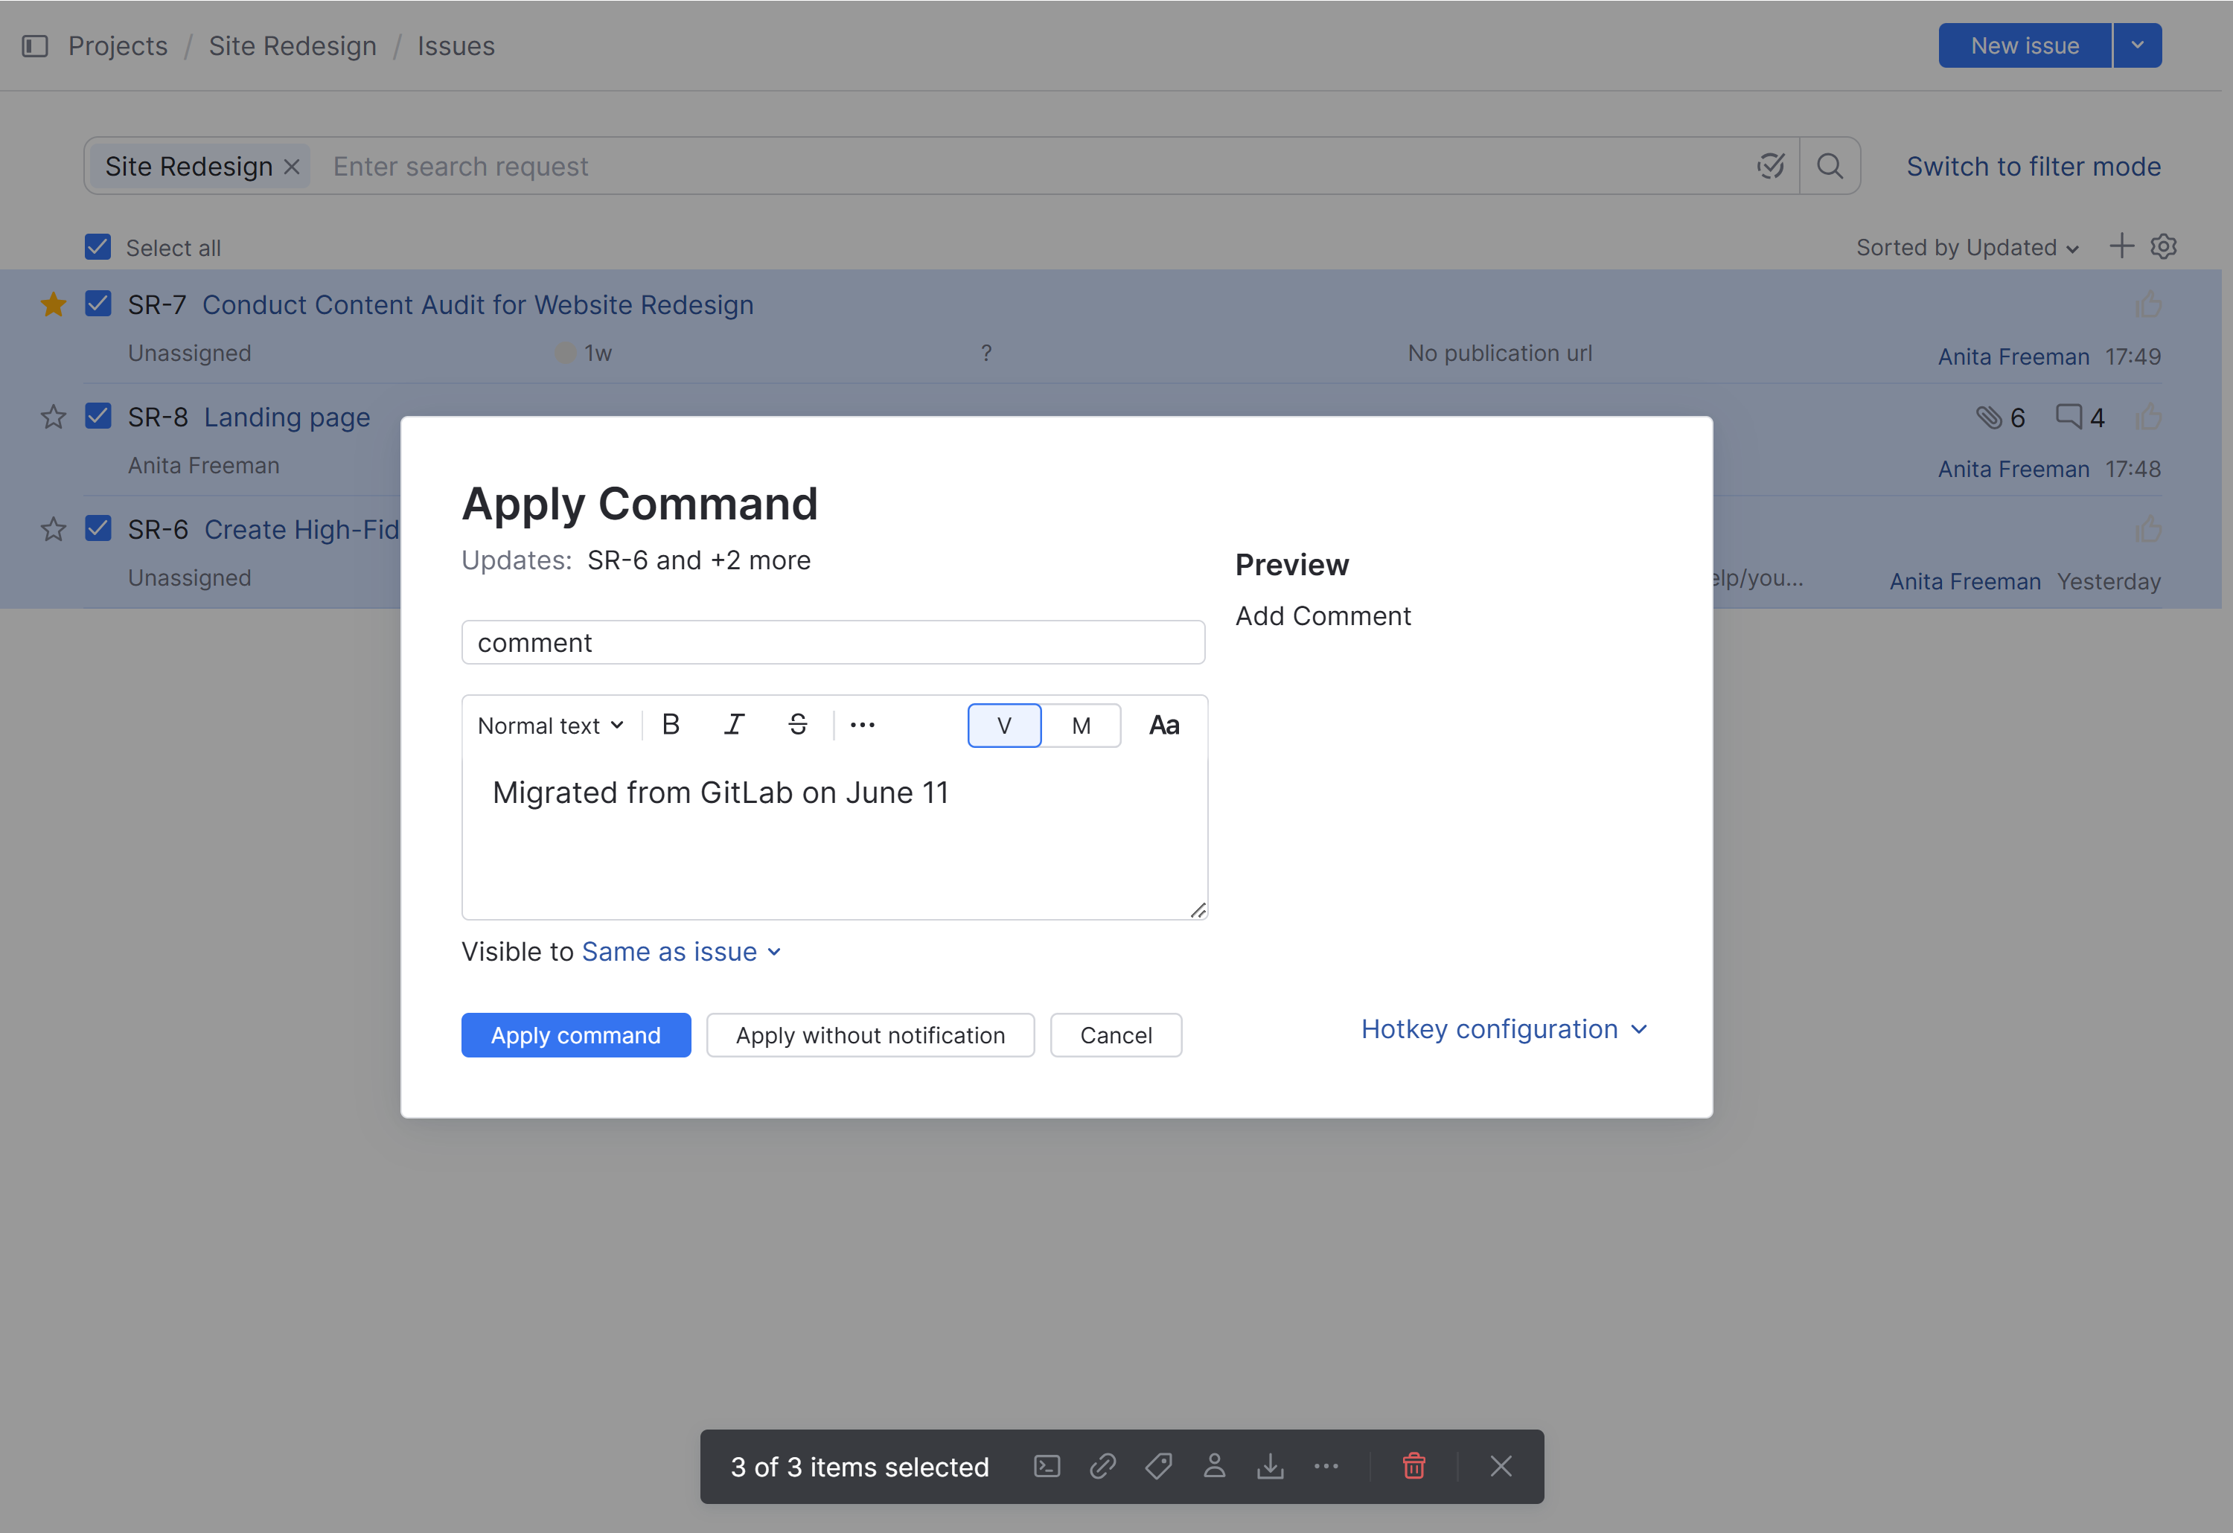Image resolution: width=2233 pixels, height=1533 pixels.
Task: Open more formatting options in the editor toolbar
Action: click(x=862, y=725)
